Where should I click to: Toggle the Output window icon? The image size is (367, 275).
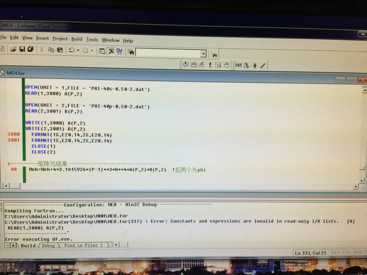[x=111, y=51]
